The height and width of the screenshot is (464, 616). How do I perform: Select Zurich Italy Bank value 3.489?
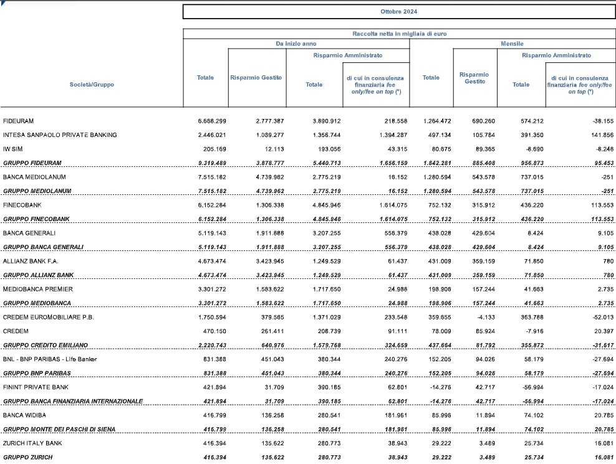click(487, 443)
